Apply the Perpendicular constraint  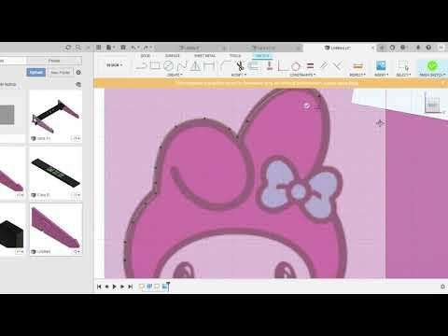point(337,65)
